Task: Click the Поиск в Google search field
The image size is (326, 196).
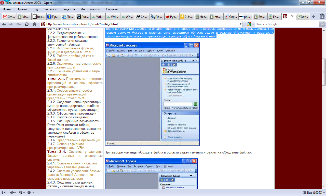Action: pyautogui.click(x=287, y=24)
